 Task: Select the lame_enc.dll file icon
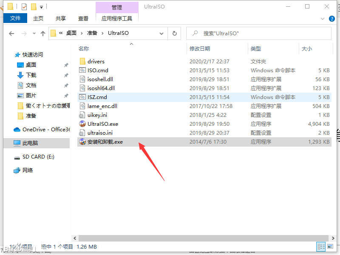[x=82, y=106]
